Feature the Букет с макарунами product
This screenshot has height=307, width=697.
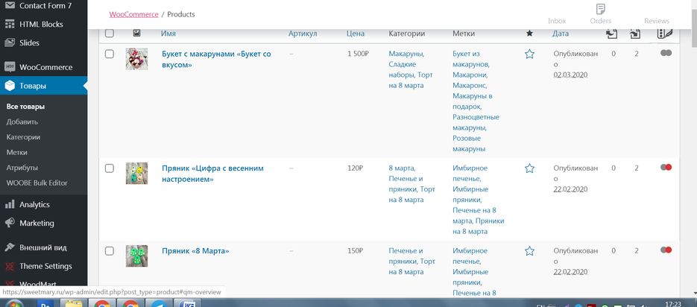tap(529, 54)
